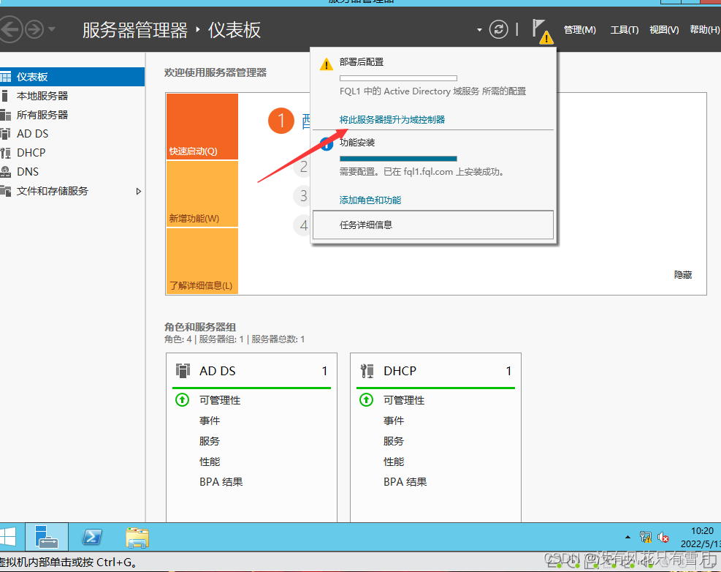Screen dimensions: 721x572
Task: Click 性能 in AD DS tile
Action: 210,462
